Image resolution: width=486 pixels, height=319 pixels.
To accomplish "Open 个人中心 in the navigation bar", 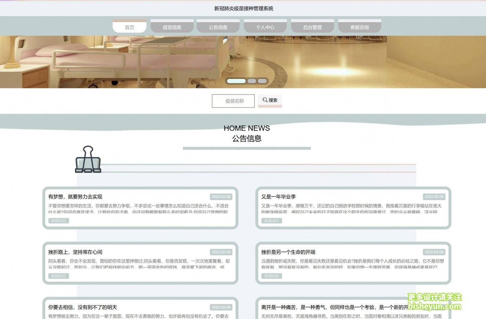I will [265, 26].
